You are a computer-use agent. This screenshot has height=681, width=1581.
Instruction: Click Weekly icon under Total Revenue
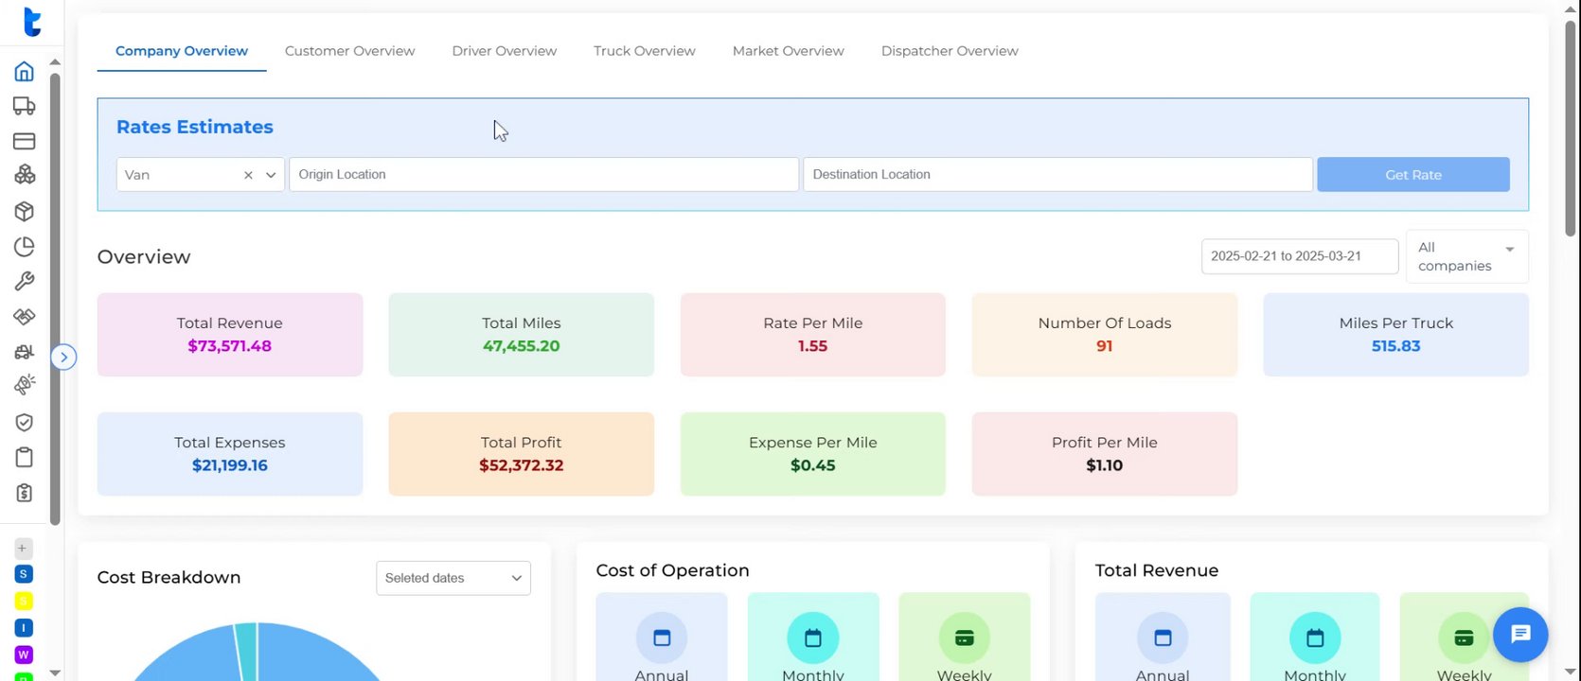click(x=1464, y=637)
